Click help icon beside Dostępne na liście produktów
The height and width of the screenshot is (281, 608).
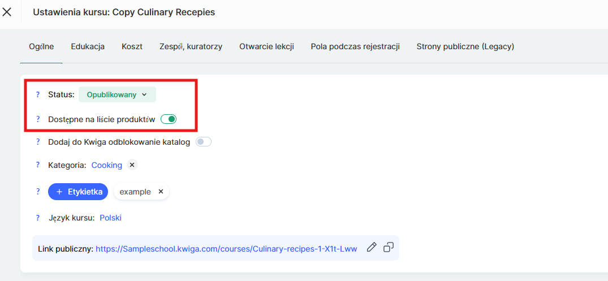pos(38,119)
